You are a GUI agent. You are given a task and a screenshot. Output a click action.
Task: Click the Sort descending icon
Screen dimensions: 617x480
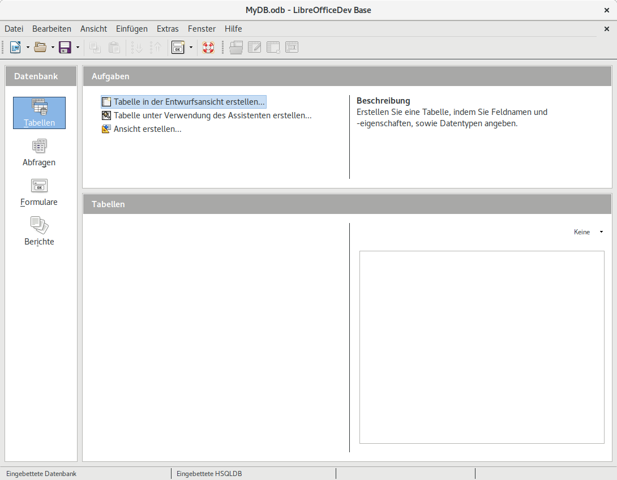[156, 48]
